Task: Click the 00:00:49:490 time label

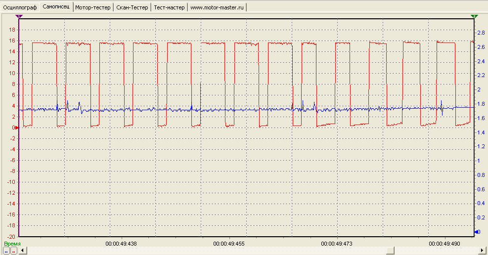Action: (x=444, y=244)
